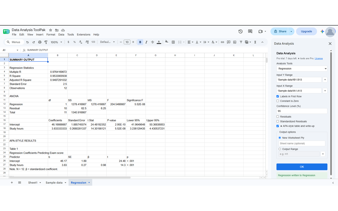Open the Extensions menu
Image resolution: width=338 pixels, height=211 pixels.
(x=83, y=35)
